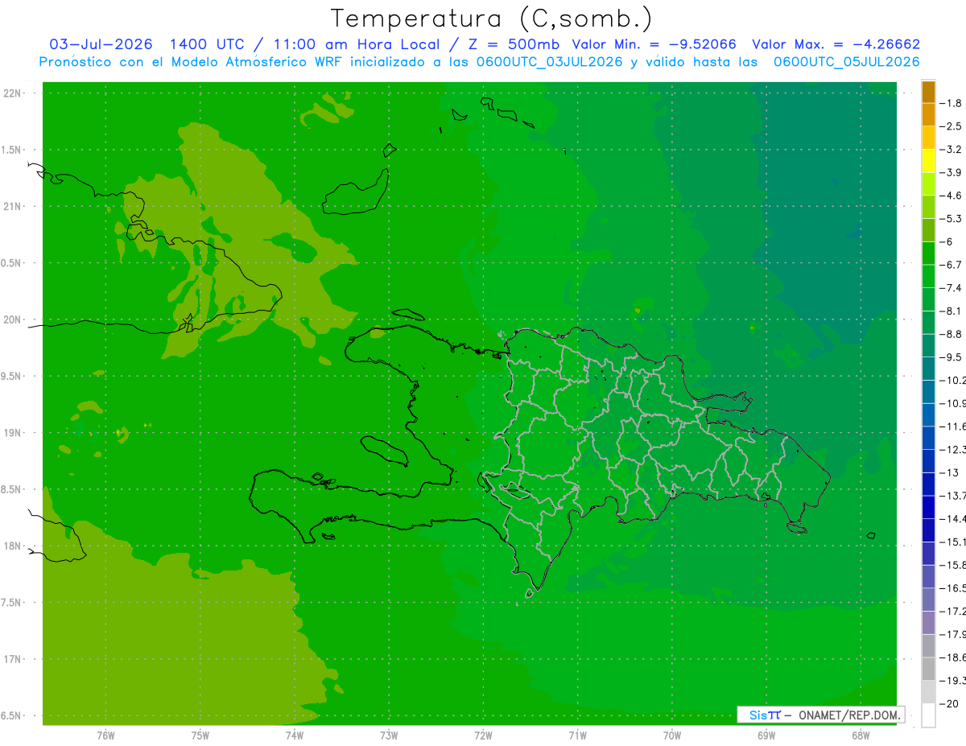The height and width of the screenshot is (746, 966).
Task: Click the legend value "-8.8"
Action: click(x=951, y=333)
